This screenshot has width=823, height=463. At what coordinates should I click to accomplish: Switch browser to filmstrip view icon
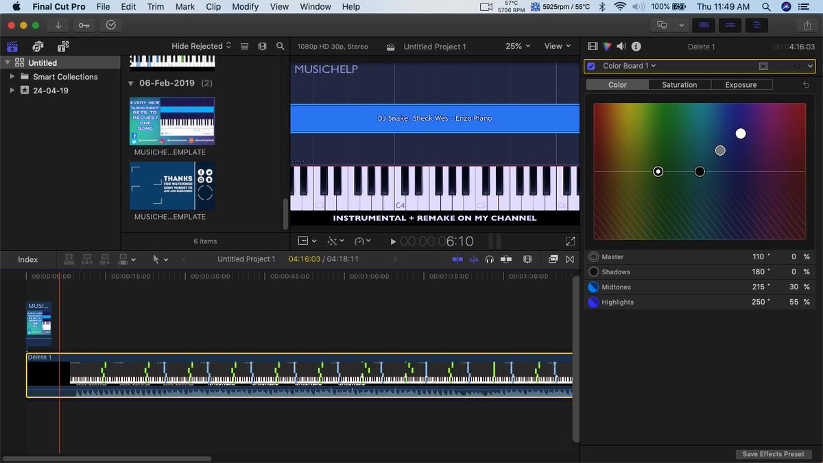pos(262,46)
